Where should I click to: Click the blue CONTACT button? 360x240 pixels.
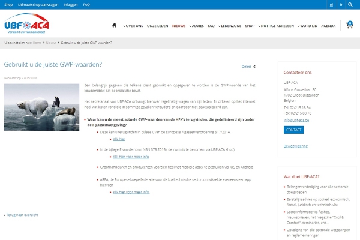pos(293,130)
